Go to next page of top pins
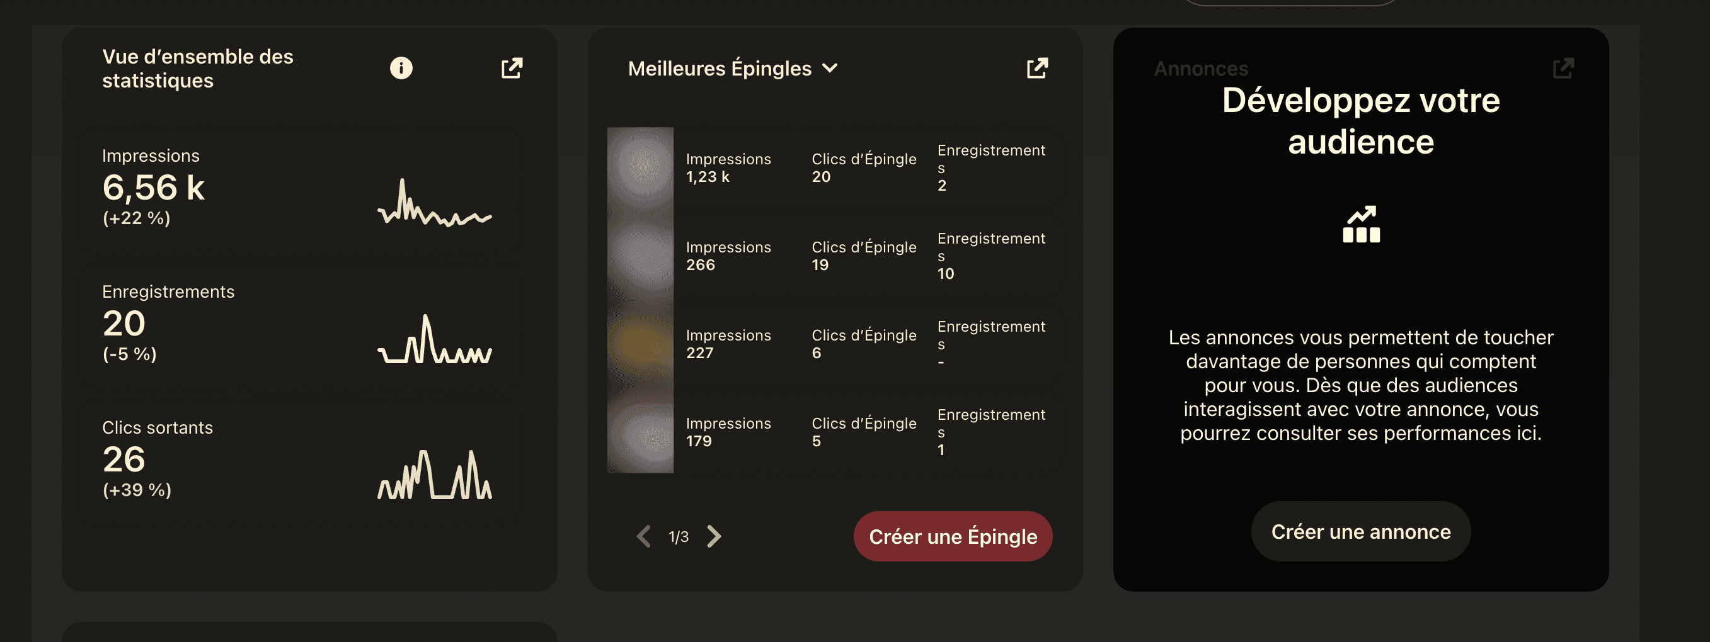The height and width of the screenshot is (642, 1710). pyautogui.click(x=714, y=536)
